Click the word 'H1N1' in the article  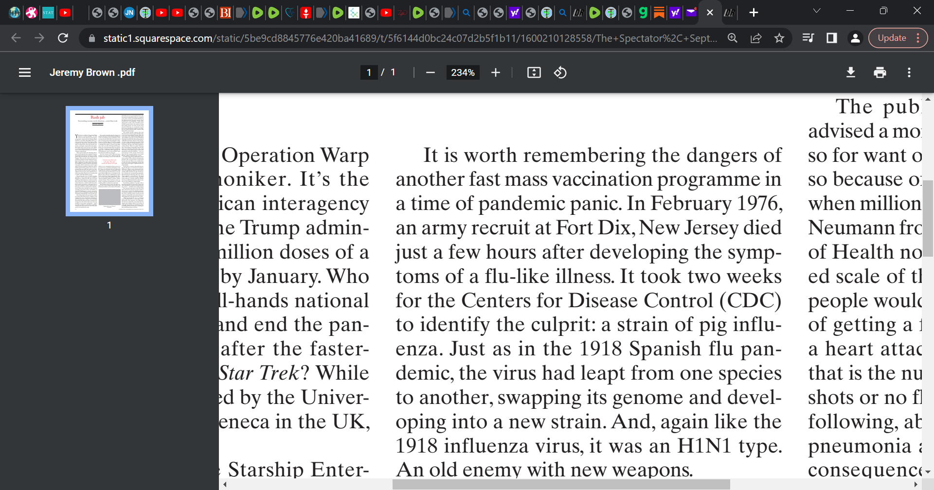point(704,446)
